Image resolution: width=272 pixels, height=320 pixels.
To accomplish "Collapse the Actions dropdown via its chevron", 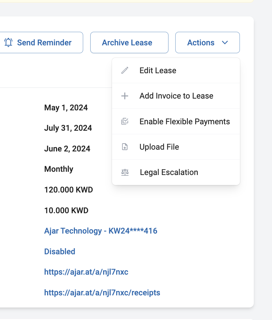I will [225, 42].
